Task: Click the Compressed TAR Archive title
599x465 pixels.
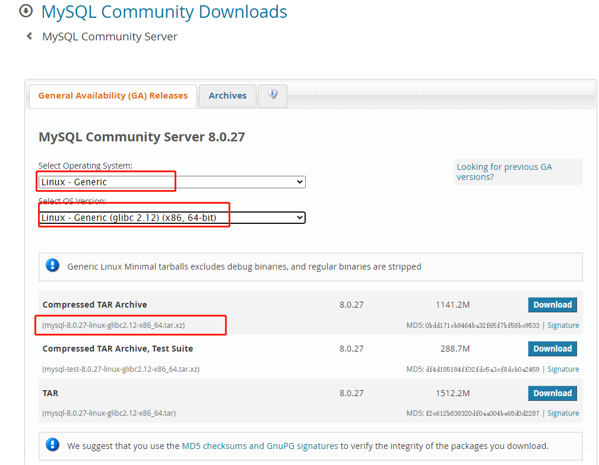Action: (x=95, y=305)
